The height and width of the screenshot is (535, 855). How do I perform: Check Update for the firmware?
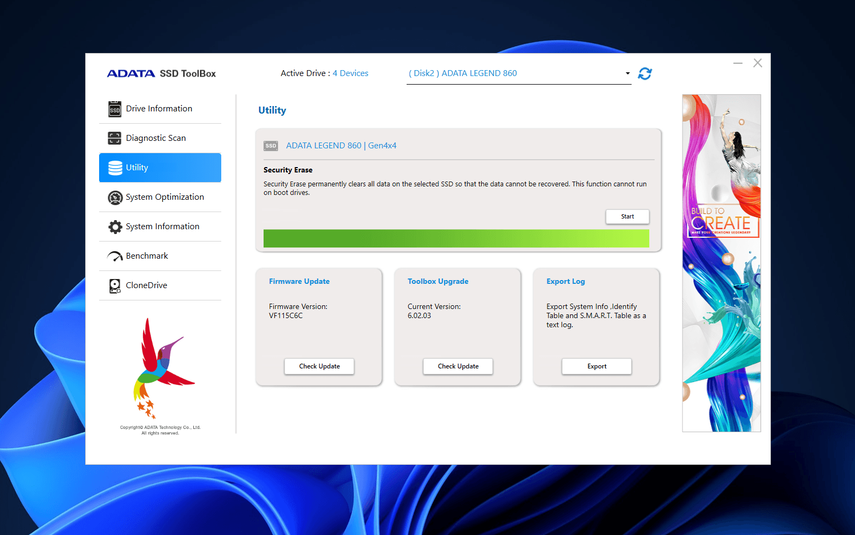319,366
